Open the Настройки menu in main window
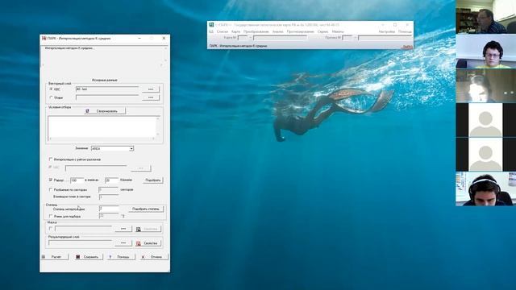 tap(386, 31)
